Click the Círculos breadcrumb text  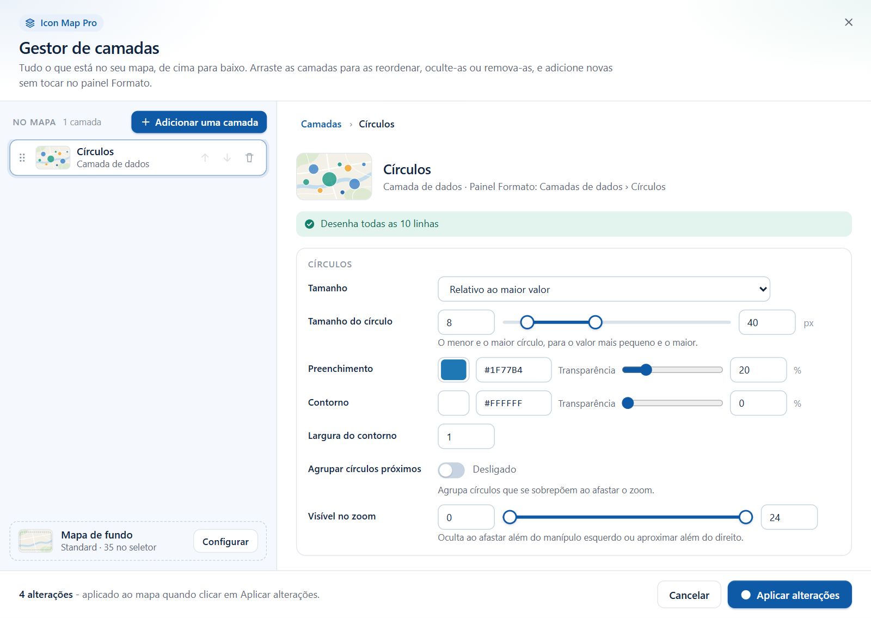click(377, 124)
